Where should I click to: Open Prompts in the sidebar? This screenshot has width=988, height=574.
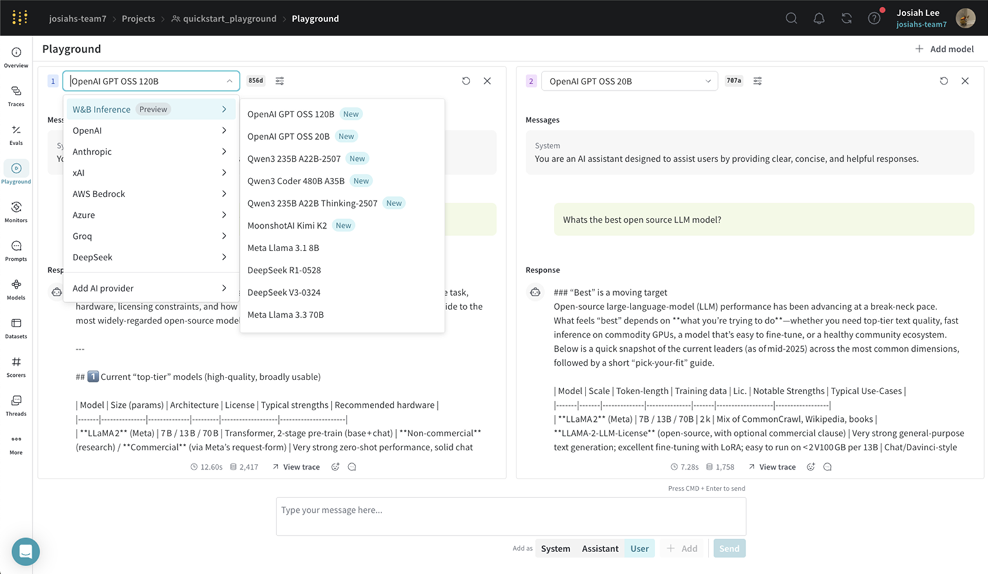(x=16, y=250)
